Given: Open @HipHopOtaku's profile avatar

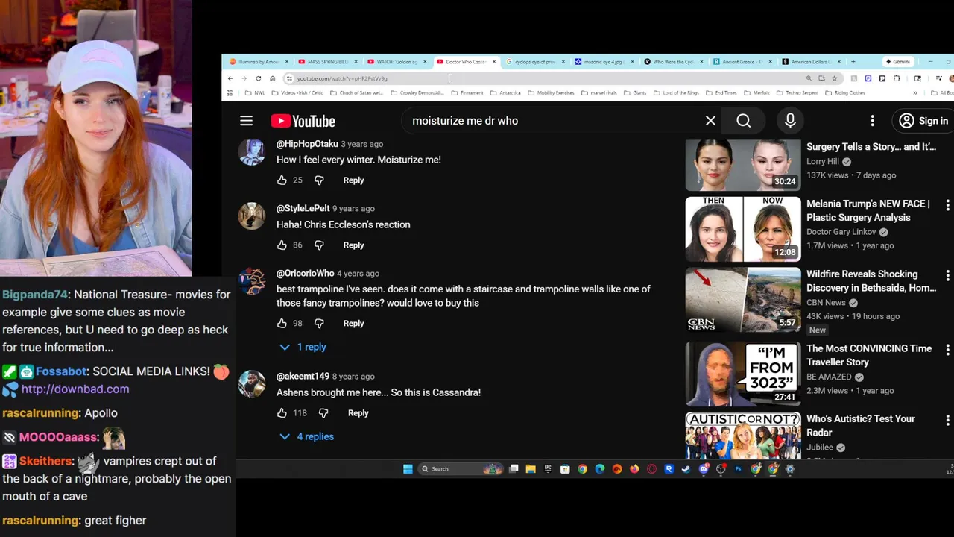Looking at the screenshot, I should click(252, 151).
